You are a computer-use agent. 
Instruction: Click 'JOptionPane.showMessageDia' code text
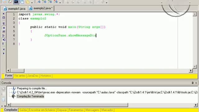click(70, 35)
